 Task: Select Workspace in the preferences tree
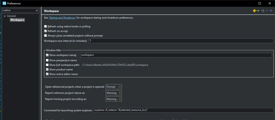17,20
